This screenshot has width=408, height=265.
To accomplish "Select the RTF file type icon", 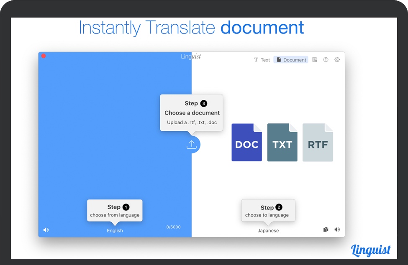I will click(318, 143).
